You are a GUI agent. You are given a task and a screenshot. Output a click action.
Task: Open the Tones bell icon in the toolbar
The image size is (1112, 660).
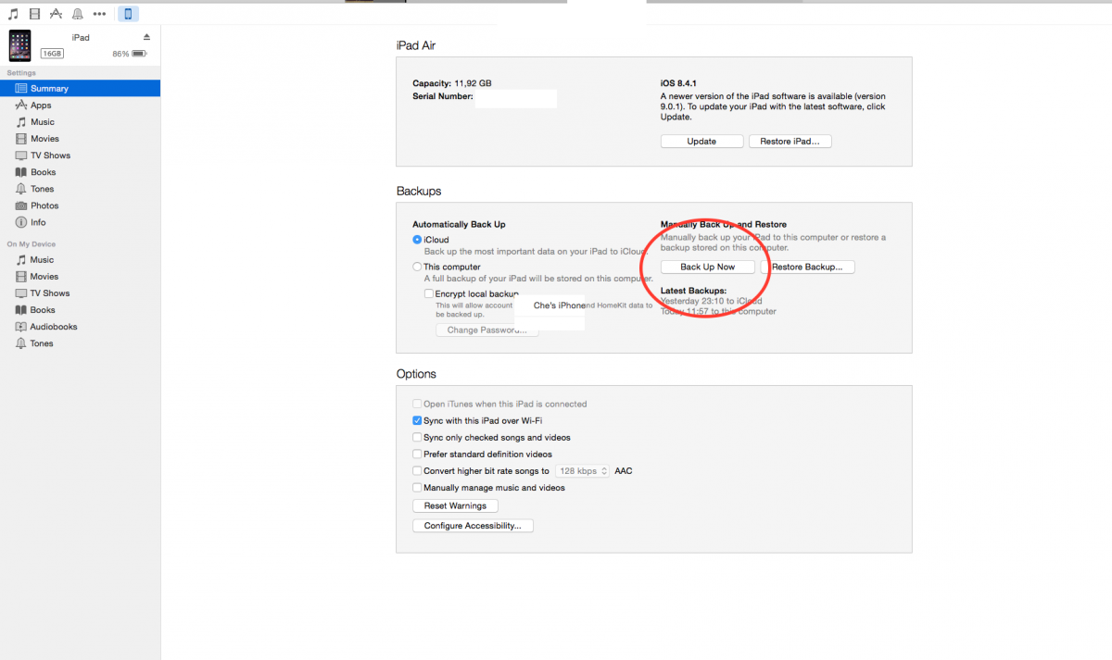(x=78, y=14)
